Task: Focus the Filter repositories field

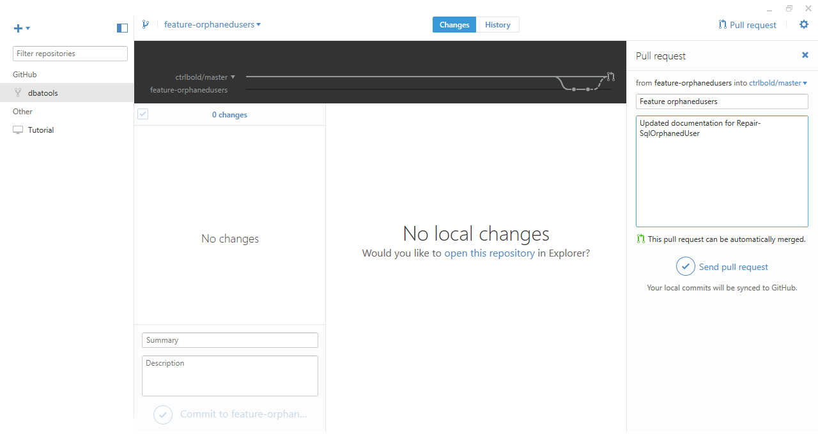Action: click(x=70, y=54)
